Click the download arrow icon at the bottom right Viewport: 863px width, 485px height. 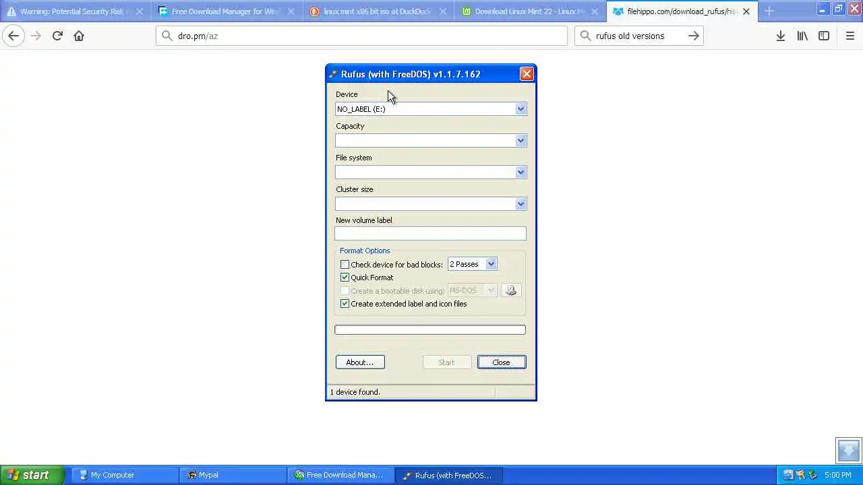tap(849, 450)
